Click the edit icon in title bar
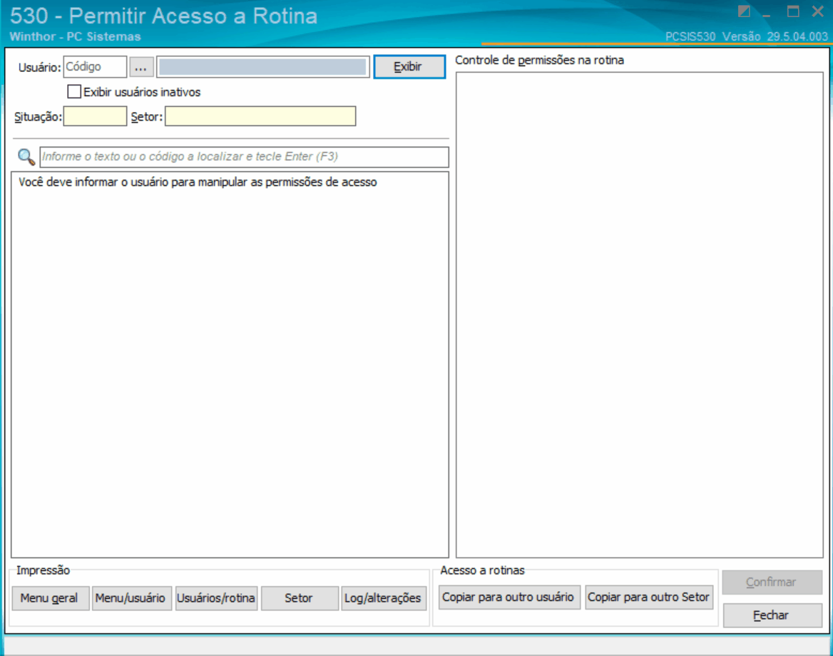This screenshot has height=656, width=833. (744, 11)
